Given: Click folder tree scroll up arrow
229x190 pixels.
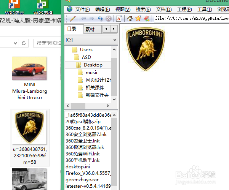Looking at the screenshot, I should 114,49.
